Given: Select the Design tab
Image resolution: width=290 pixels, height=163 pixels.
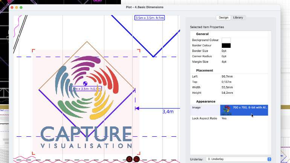Looking at the screenshot, I should tap(223, 18).
